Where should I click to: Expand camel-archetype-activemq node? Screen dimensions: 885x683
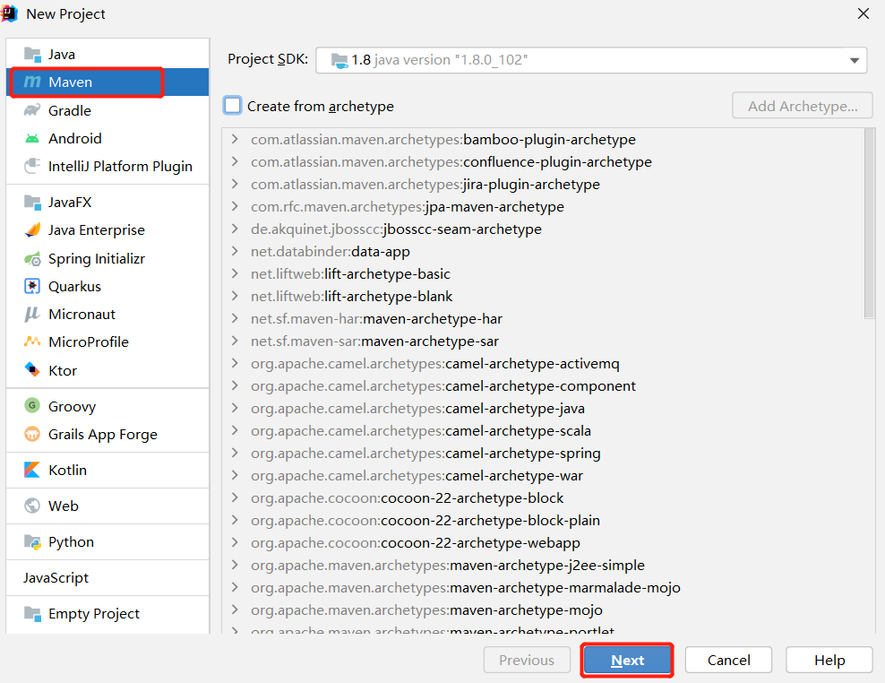235,363
